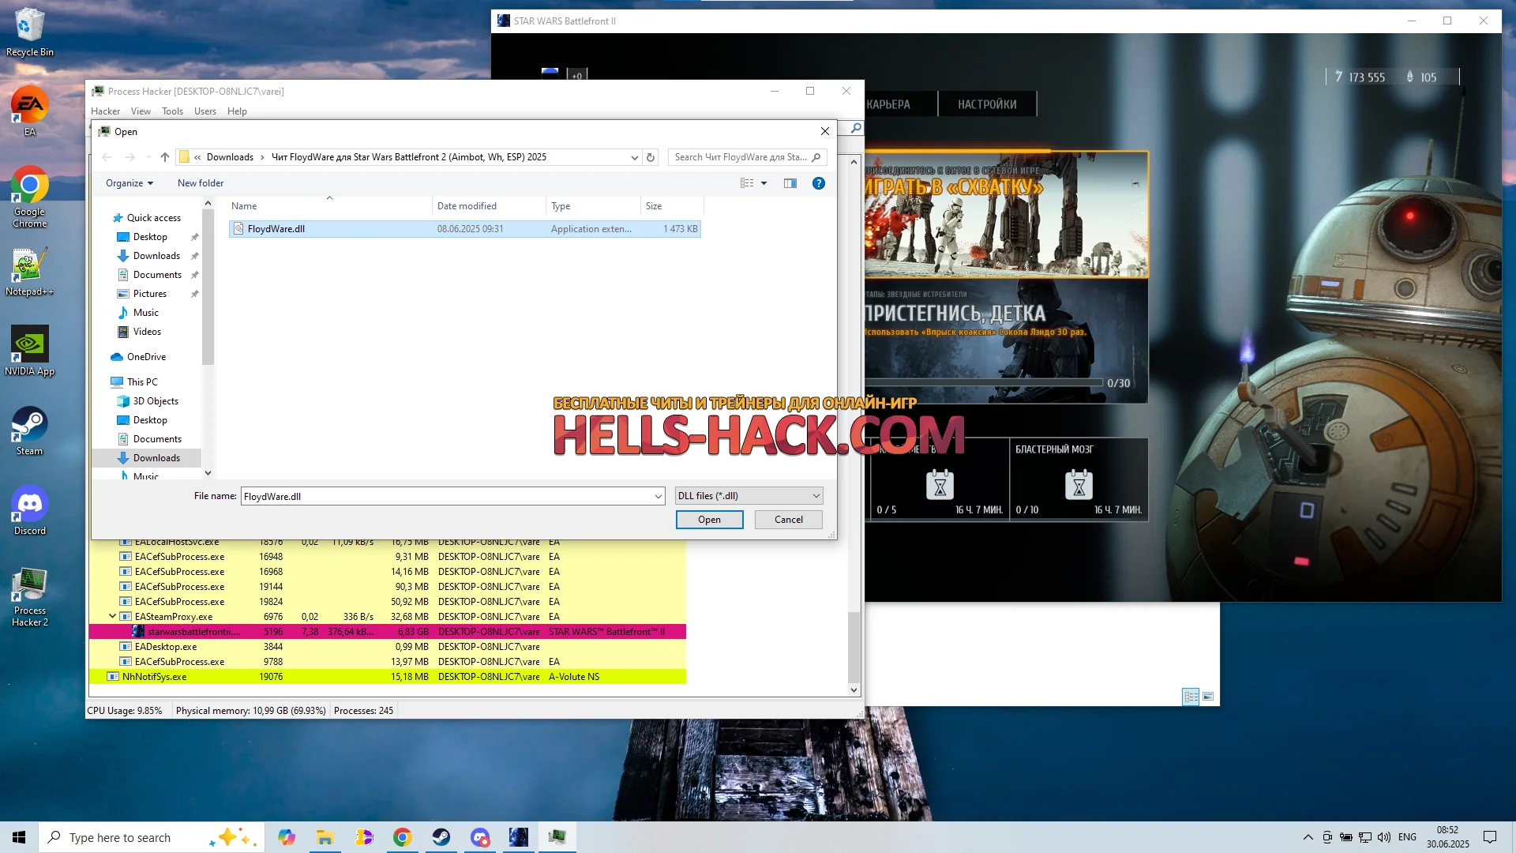Go up one folder level in the Open dialog
This screenshot has width=1516, height=853.
coord(165,157)
